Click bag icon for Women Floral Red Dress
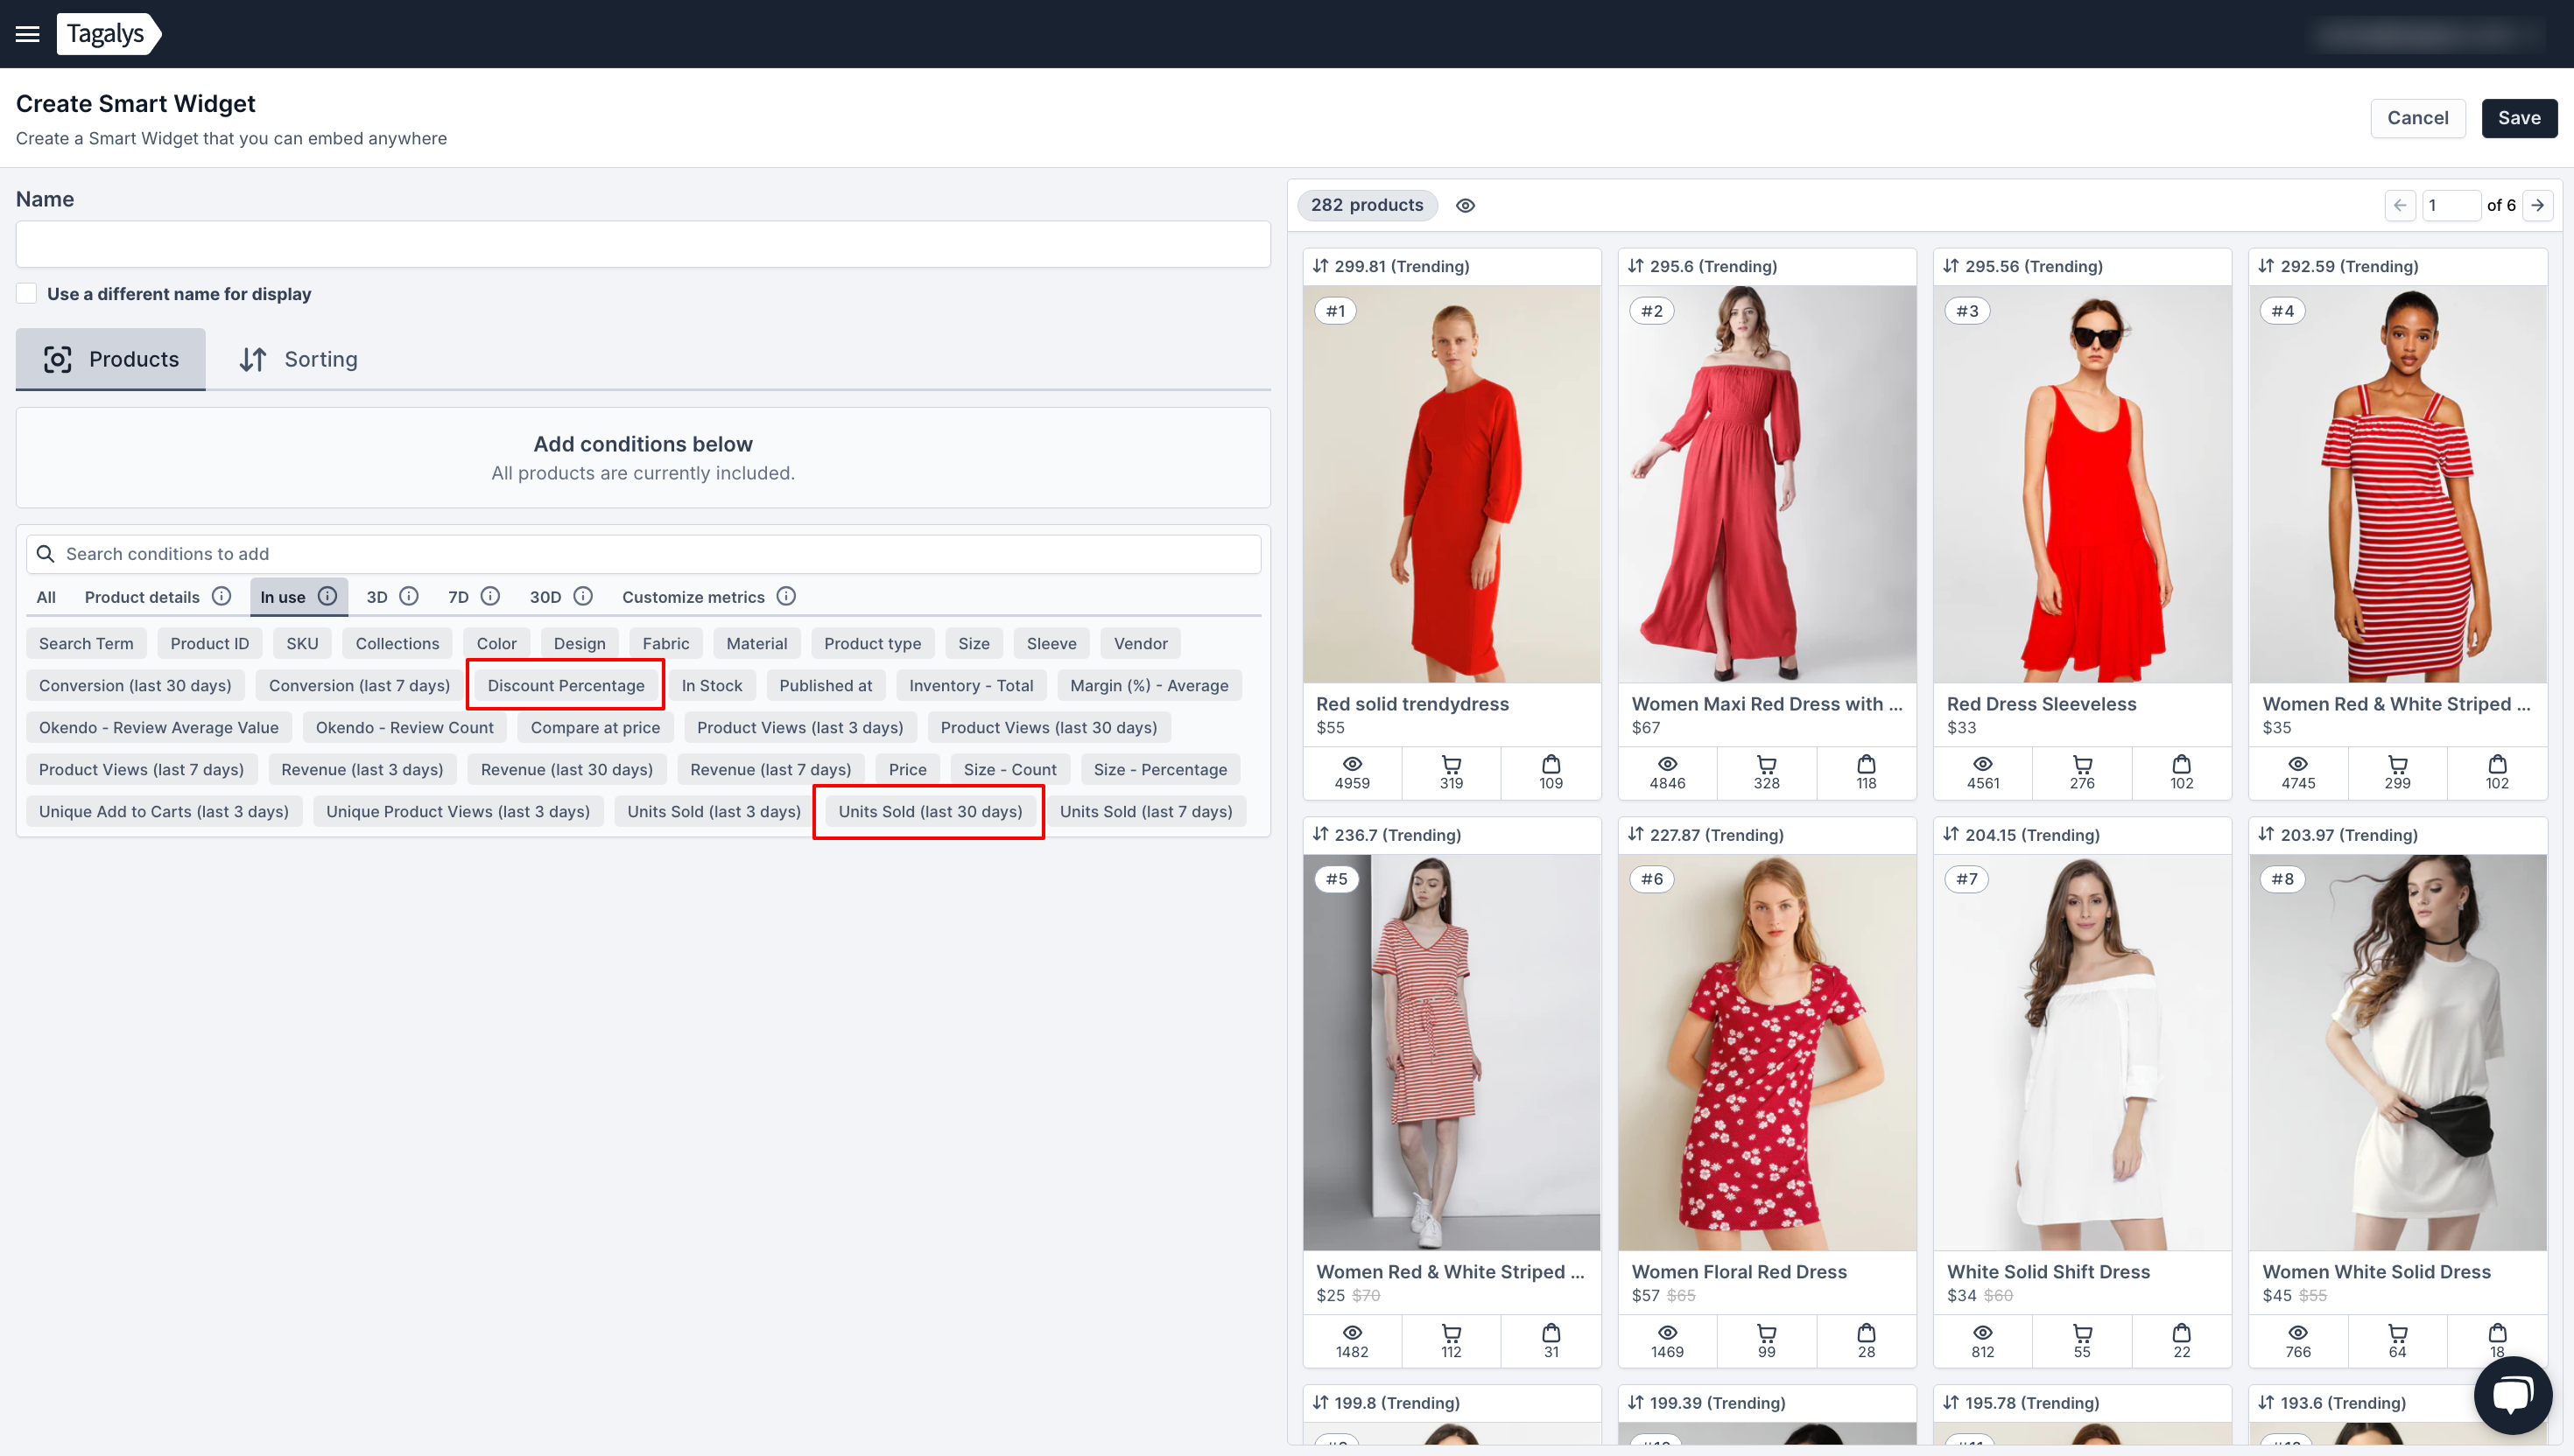2574x1456 pixels. [x=1867, y=1332]
